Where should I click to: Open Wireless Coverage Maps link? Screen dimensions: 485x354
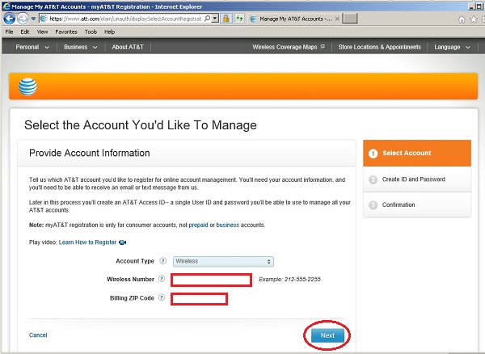(289, 47)
